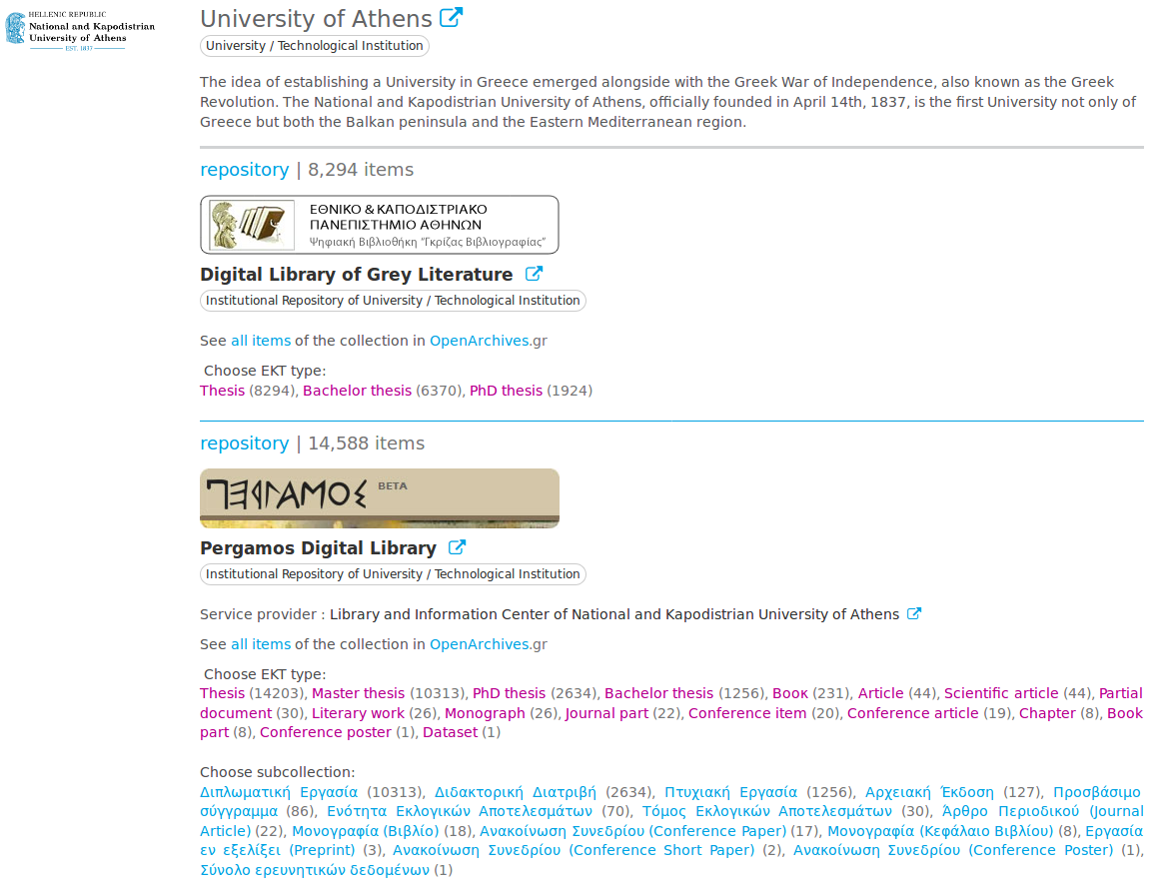Click the University of Athens logo

pos(80,30)
